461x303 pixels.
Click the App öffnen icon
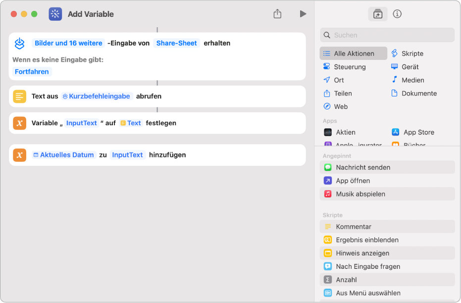click(327, 181)
